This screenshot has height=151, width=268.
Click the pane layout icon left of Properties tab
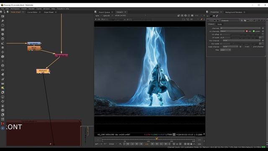coord(207,12)
